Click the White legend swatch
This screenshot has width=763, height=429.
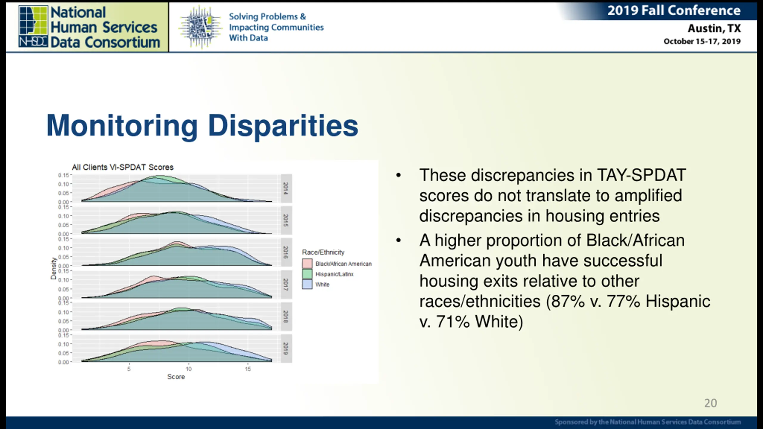click(x=307, y=284)
